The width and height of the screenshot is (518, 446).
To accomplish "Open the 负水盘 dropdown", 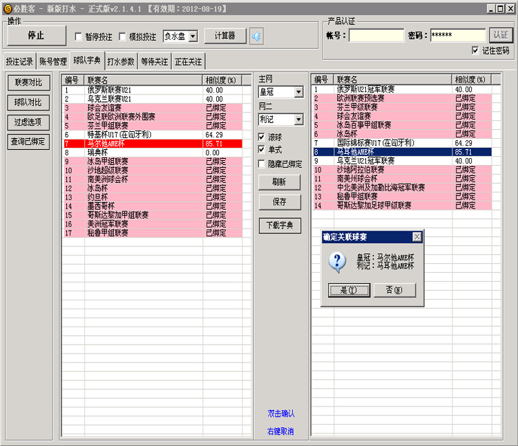I will [193, 37].
